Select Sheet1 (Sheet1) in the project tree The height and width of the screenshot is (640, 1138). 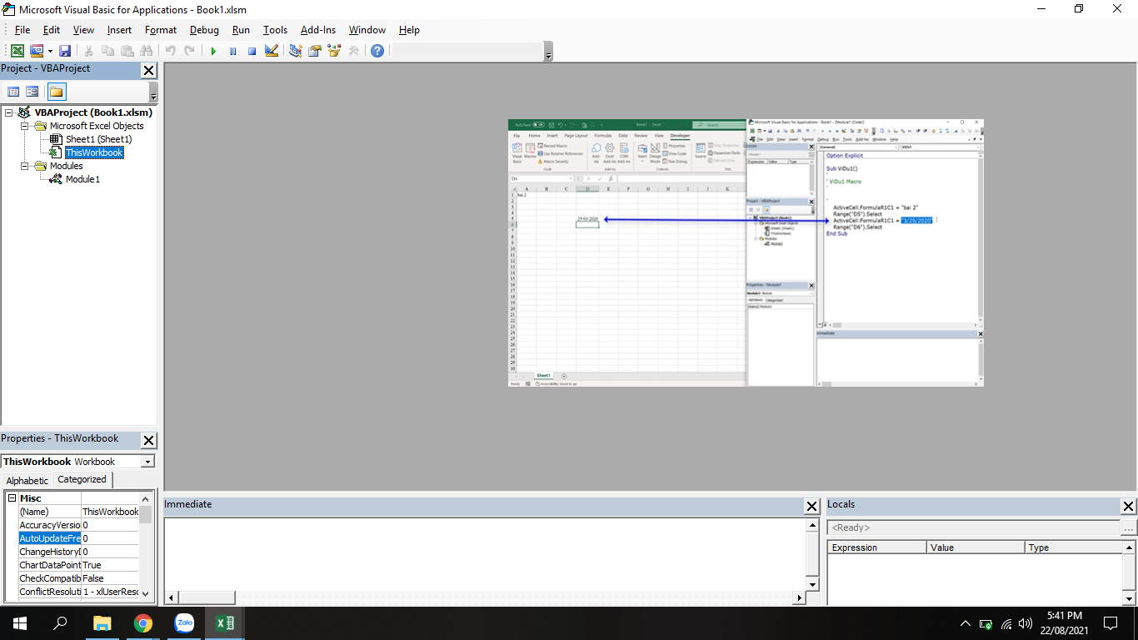click(x=98, y=139)
